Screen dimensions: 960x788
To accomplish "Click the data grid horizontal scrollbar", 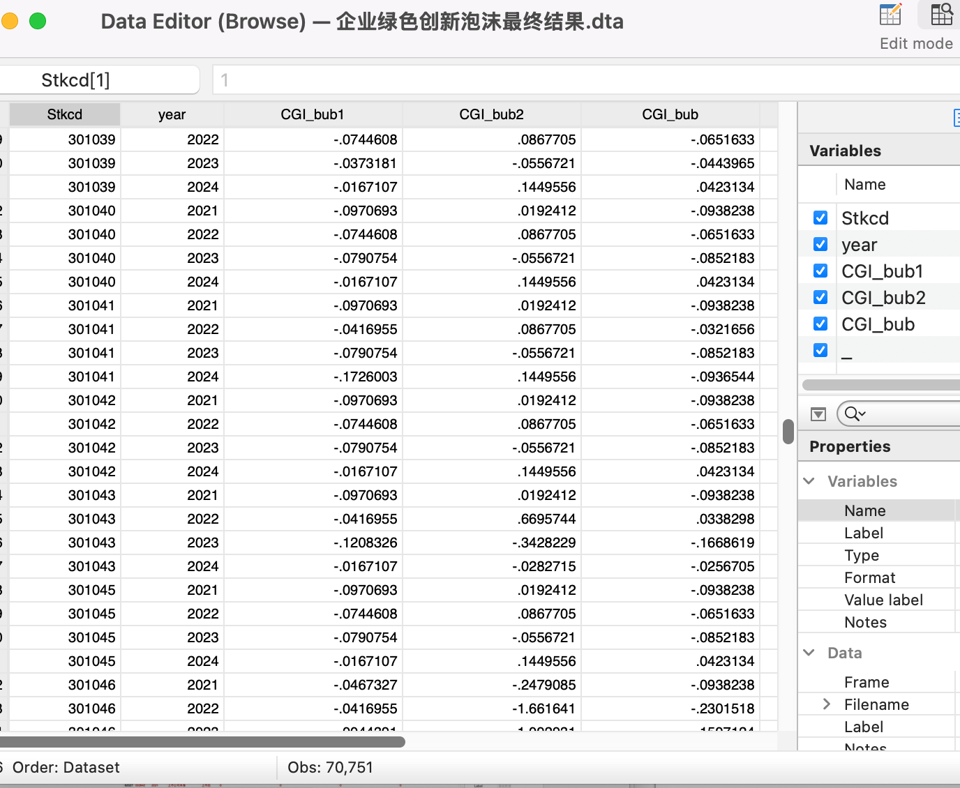I will [x=202, y=741].
